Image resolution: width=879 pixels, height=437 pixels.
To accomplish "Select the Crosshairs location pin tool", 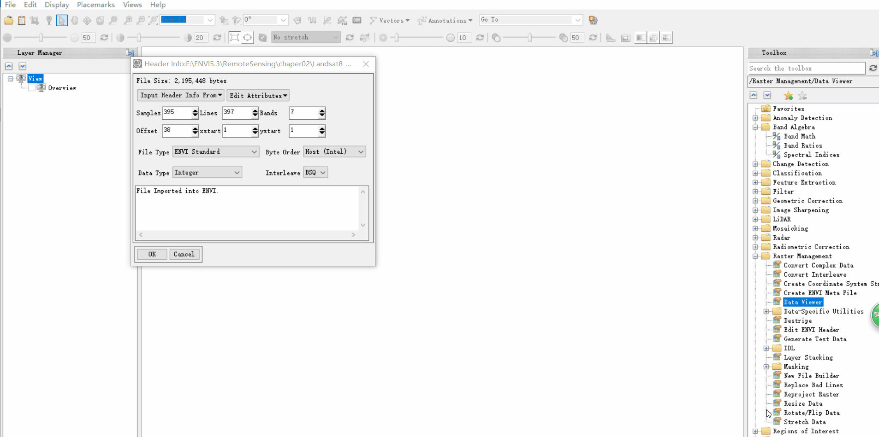I will point(48,20).
